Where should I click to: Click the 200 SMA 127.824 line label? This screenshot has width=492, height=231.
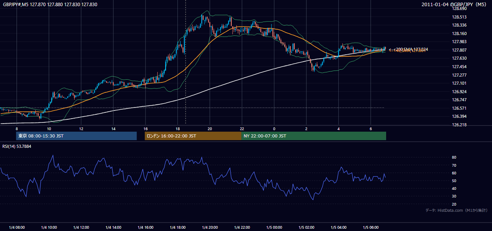(x=408, y=49)
